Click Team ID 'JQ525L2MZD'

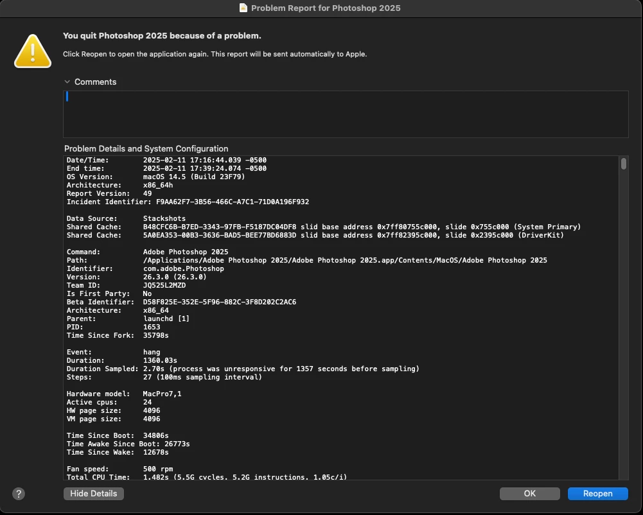[x=164, y=285]
